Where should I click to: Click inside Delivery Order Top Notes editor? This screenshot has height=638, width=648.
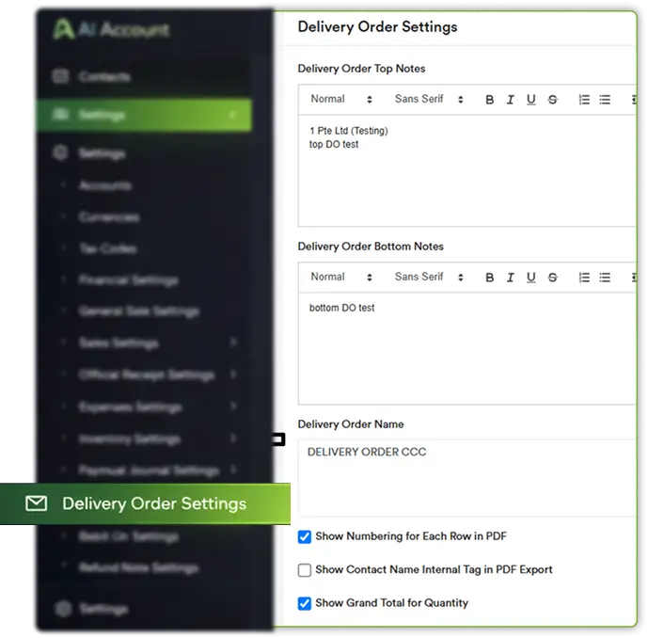467,170
